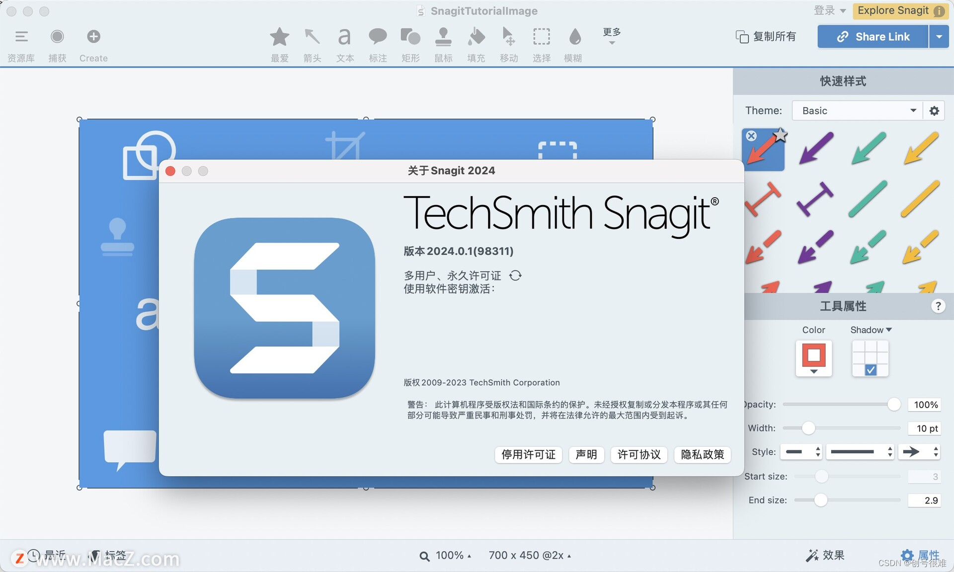Click the license refresh circular icon

[x=515, y=276]
